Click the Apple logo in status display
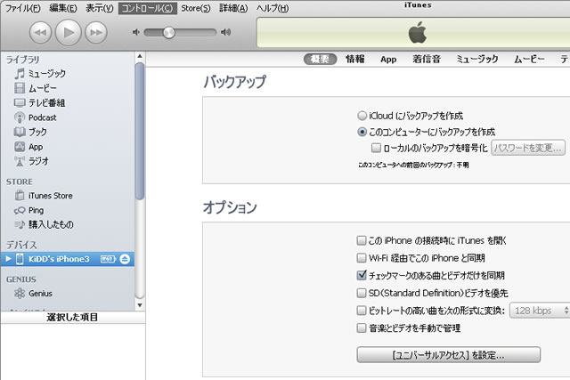This screenshot has width=570, height=380. click(418, 32)
